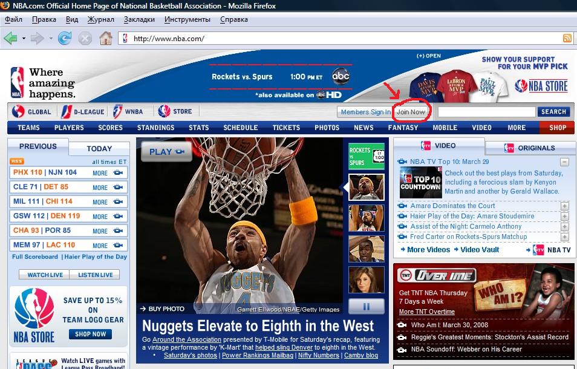Click camera icon beside Amare Dominates the Court
The height and width of the screenshot is (369, 577).
point(402,206)
